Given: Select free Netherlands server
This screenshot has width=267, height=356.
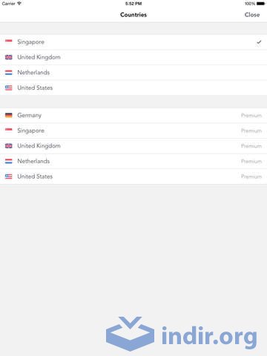Looking at the screenshot, I should (x=133, y=73).
